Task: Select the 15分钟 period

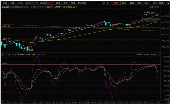Action: pos(35,3)
